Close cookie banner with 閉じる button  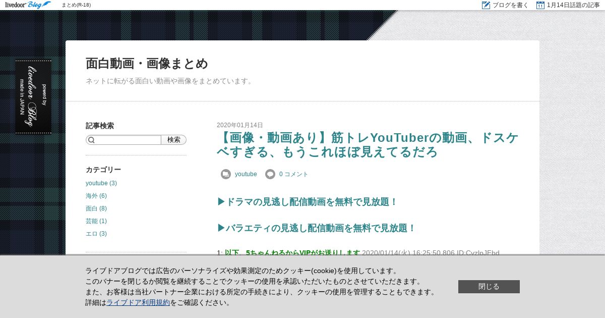click(489, 287)
